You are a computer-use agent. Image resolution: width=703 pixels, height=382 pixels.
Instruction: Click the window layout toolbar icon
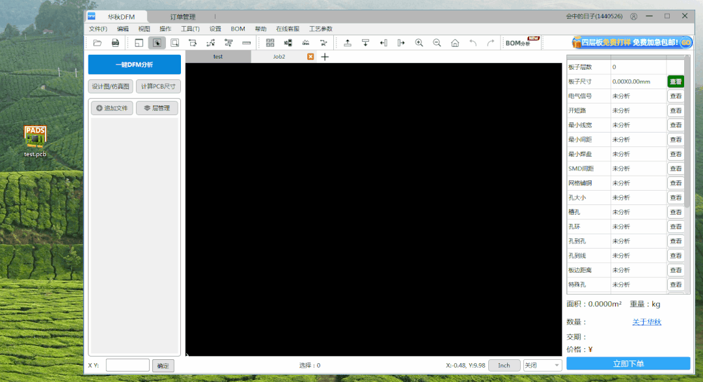pyautogui.click(x=139, y=43)
